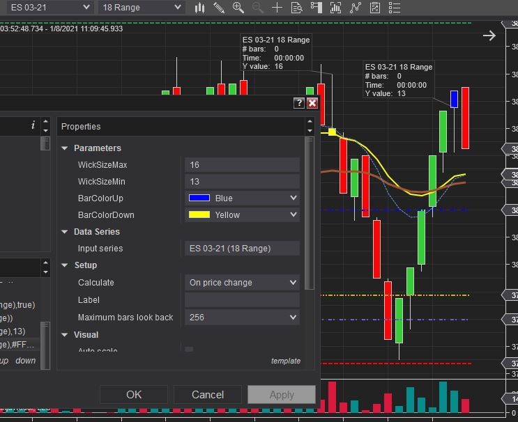
Task: Close the indicators dialog with red X
Action: [312, 103]
